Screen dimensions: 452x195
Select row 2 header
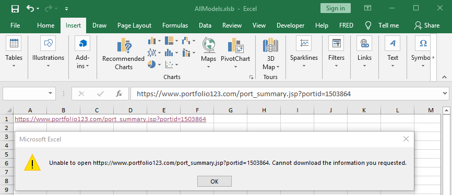click(7, 128)
